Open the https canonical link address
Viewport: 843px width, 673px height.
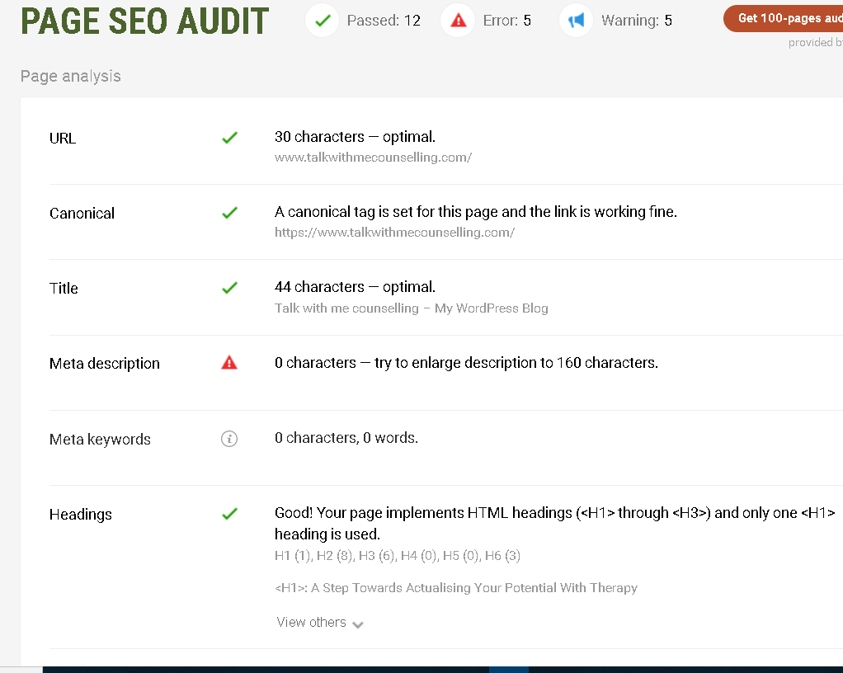pyautogui.click(x=394, y=233)
